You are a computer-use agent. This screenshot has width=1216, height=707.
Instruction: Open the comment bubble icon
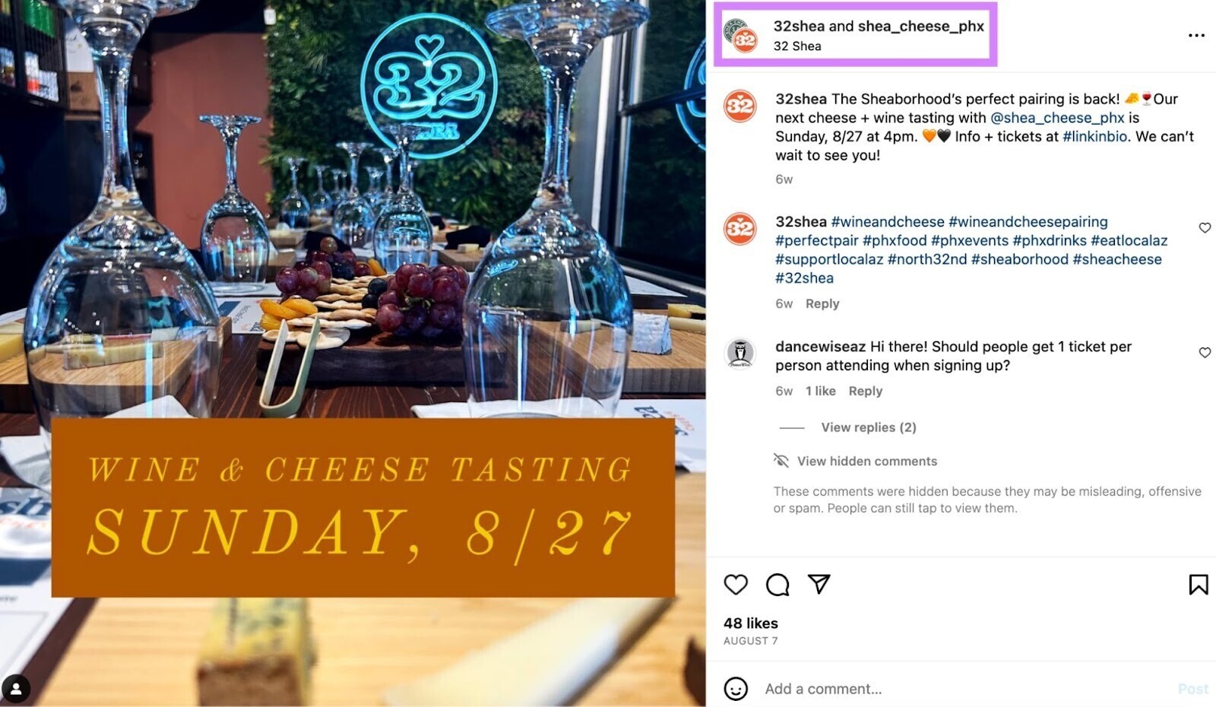pyautogui.click(x=777, y=584)
